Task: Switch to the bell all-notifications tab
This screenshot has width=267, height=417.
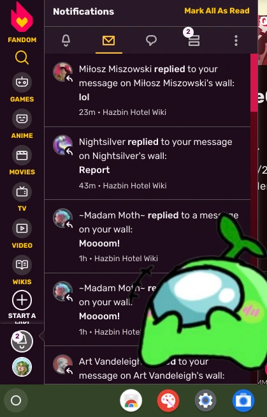Action: tap(66, 40)
